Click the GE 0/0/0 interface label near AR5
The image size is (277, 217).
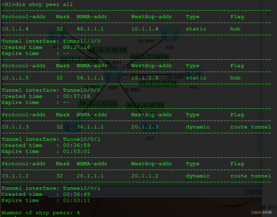click(x=146, y=41)
